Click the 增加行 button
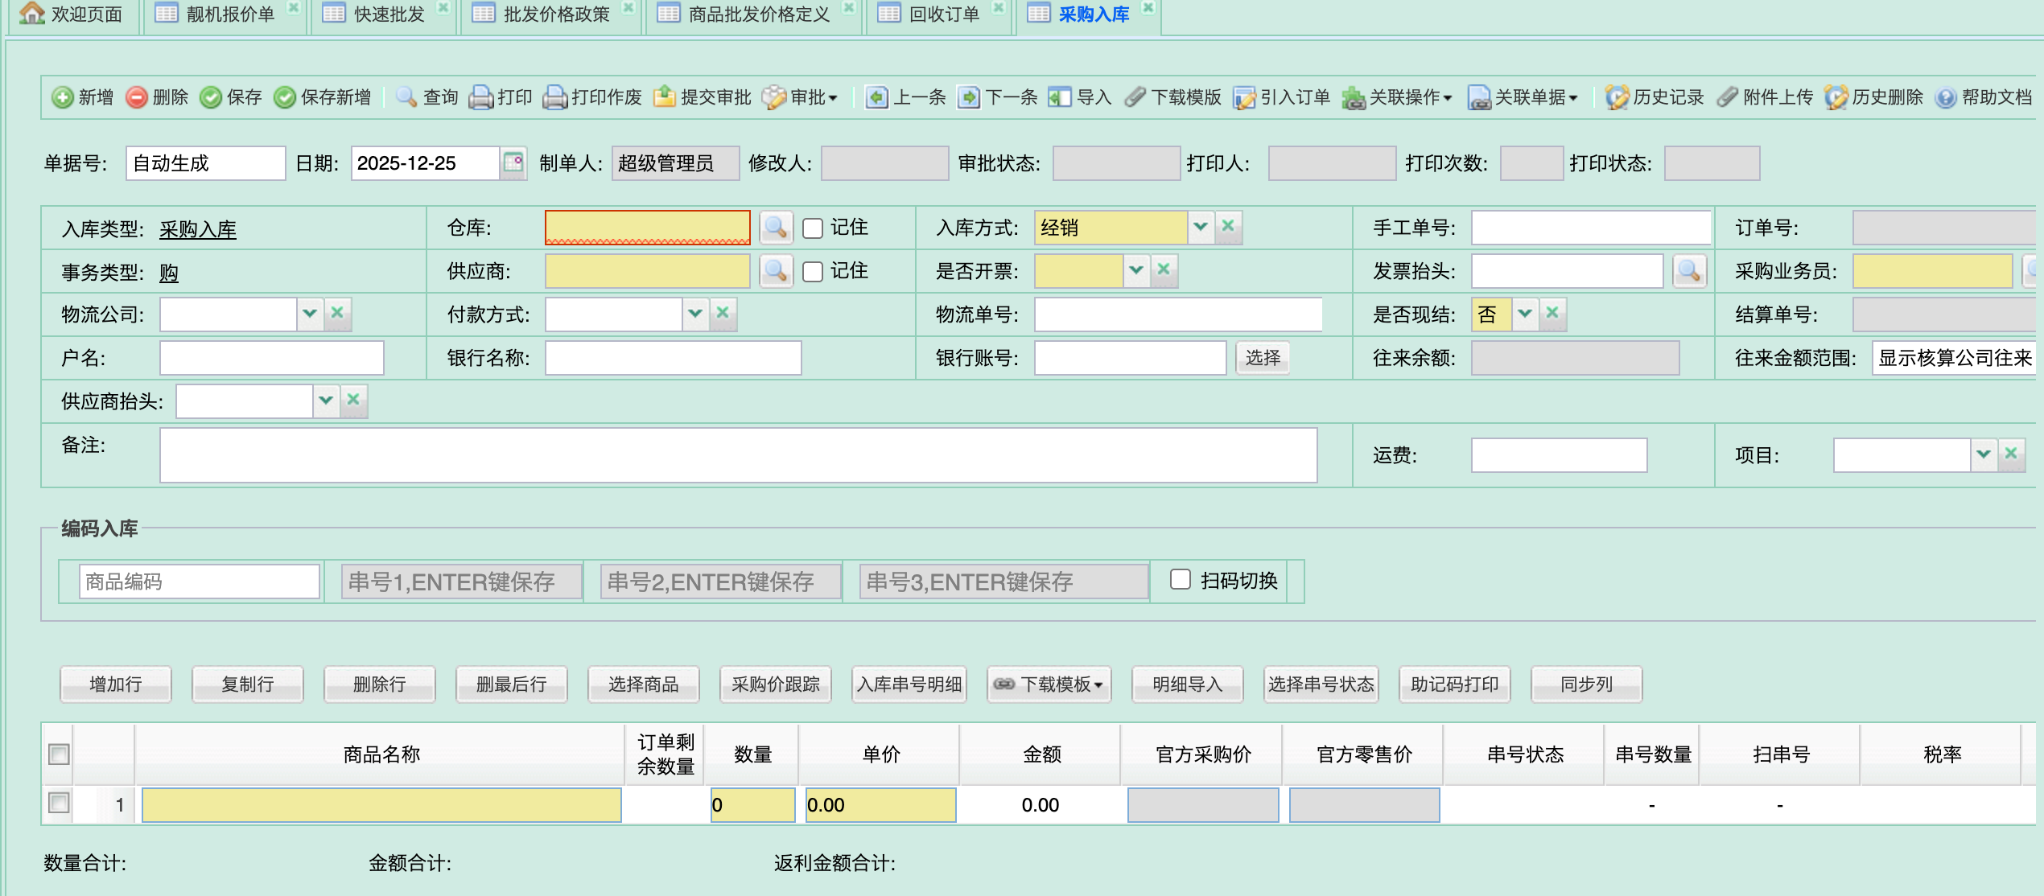 116,684
